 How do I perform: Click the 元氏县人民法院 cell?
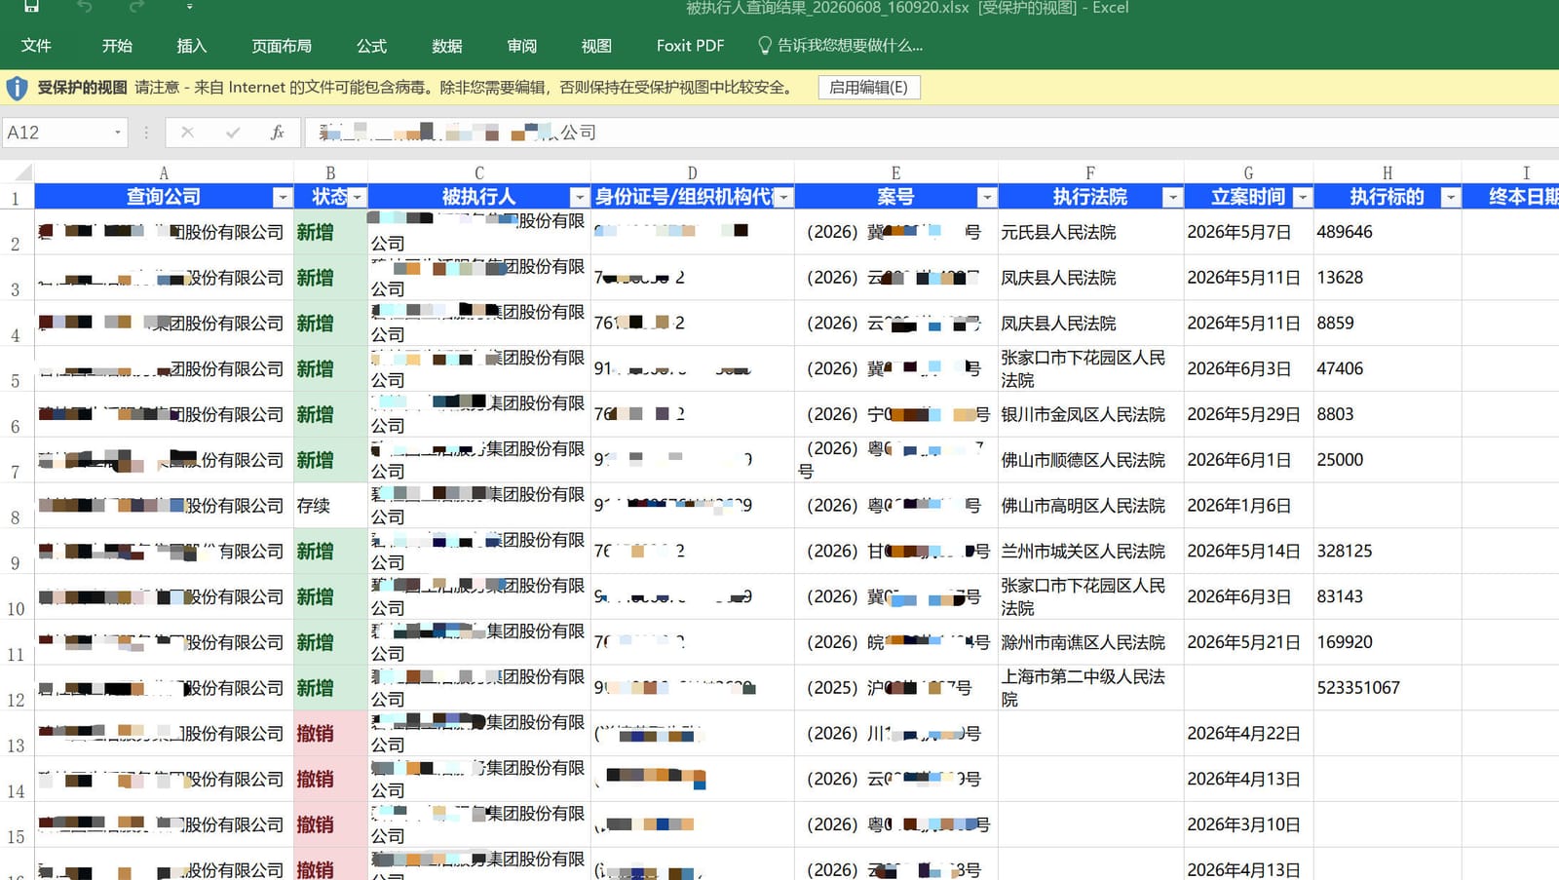(1090, 232)
